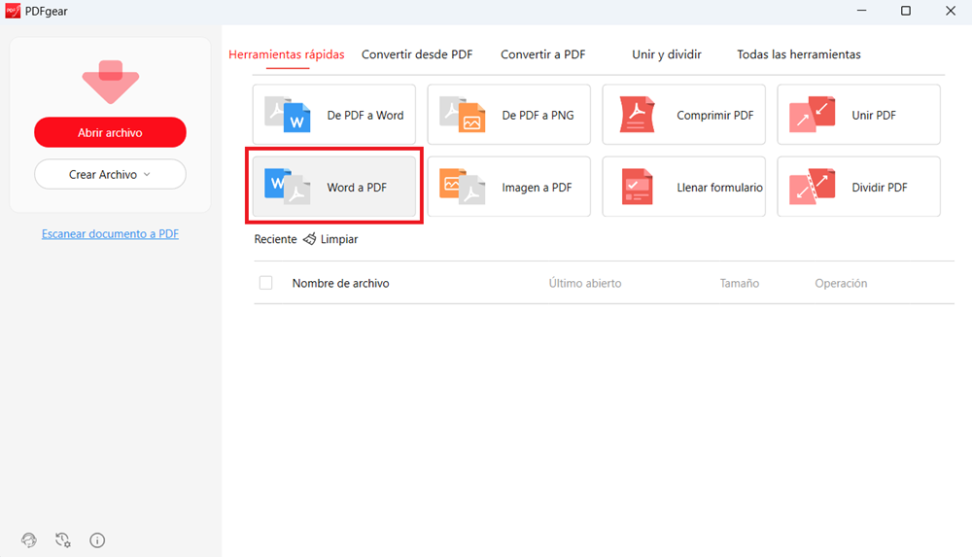Open the Unir PDF tool
This screenshot has height=557, width=972.
[858, 115]
